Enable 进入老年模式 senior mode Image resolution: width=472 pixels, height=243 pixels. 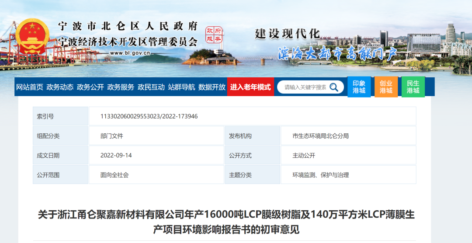coord(250,87)
